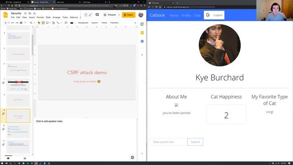Click the Catbook brand link
The height and width of the screenshot is (165, 293).
coord(157,15)
